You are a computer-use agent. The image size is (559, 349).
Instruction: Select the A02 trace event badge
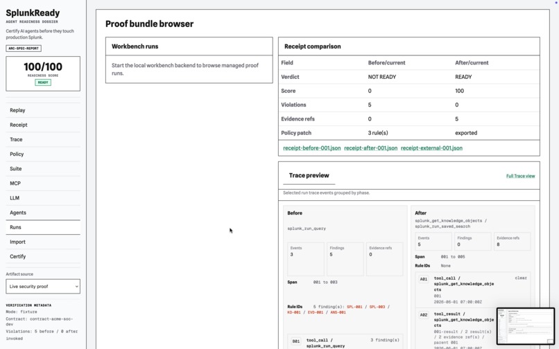point(424,315)
